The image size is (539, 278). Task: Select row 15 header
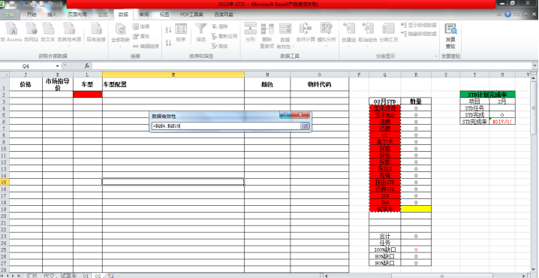coord(5,182)
